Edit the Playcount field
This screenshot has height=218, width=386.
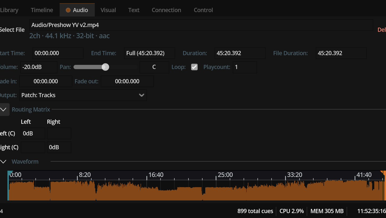(x=245, y=67)
